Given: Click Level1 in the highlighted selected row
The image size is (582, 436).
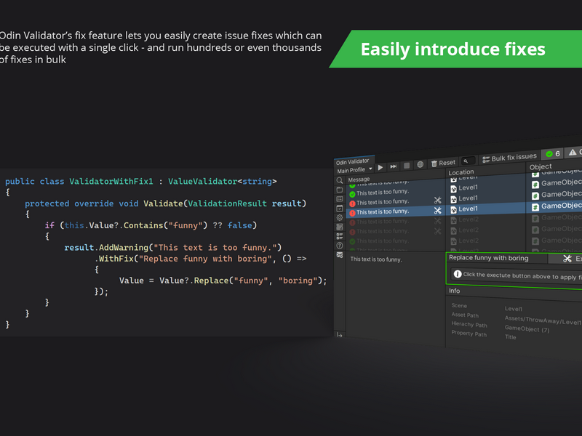Looking at the screenshot, I should (468, 209).
